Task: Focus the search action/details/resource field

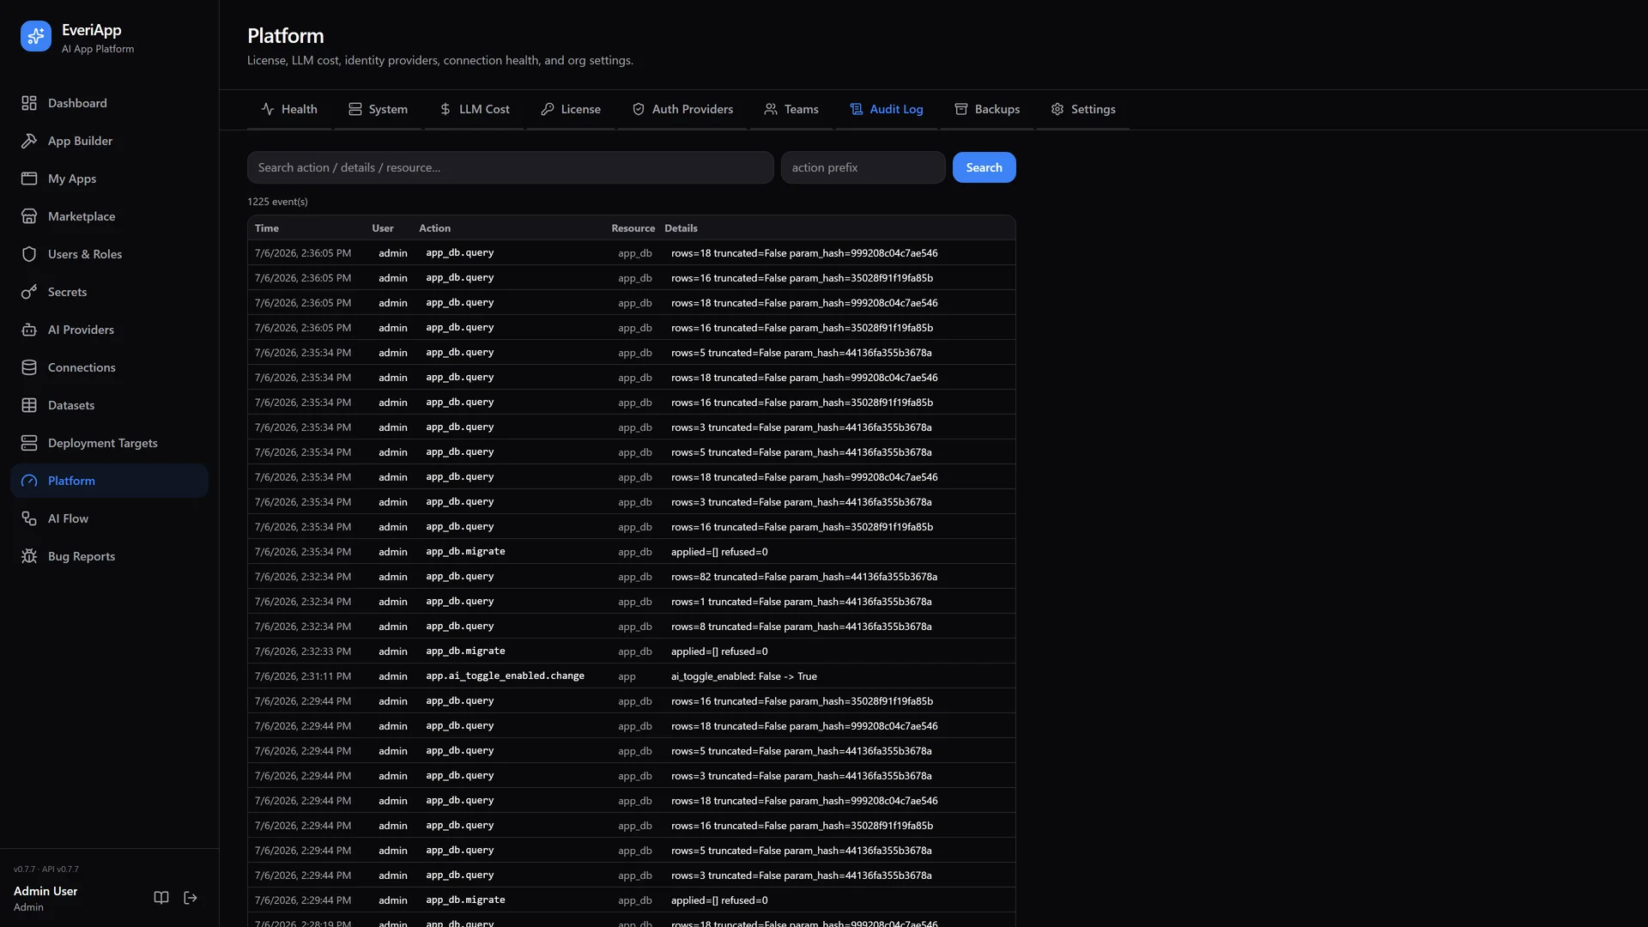Action: (511, 167)
